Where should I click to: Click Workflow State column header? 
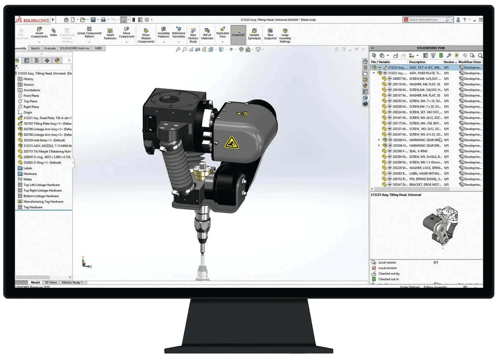click(470, 62)
